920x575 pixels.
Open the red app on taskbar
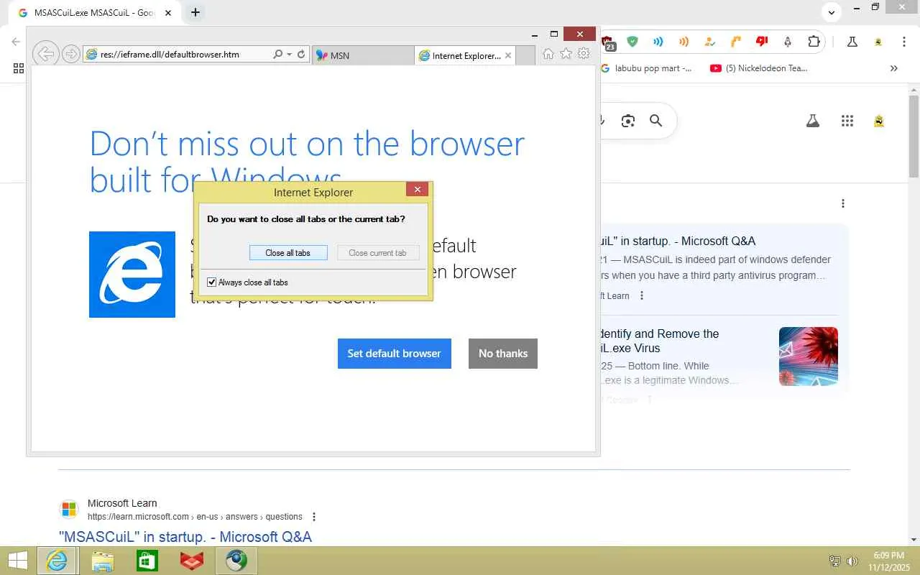click(x=192, y=561)
